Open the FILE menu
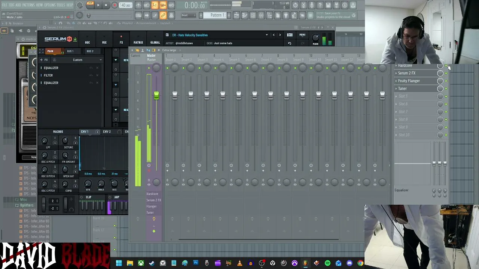 (4, 5)
